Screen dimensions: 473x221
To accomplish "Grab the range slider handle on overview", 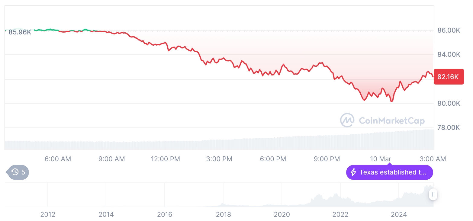I will point(433,194).
